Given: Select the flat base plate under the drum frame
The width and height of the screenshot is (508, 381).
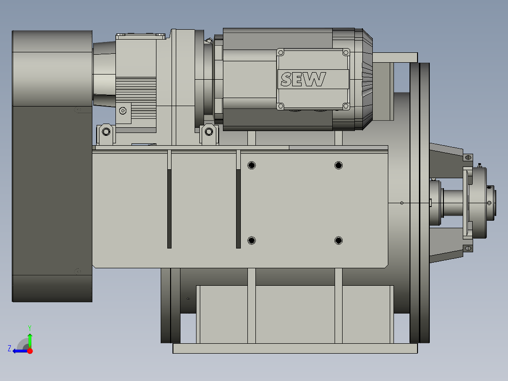Looking at the screenshot, I should pos(295,348).
